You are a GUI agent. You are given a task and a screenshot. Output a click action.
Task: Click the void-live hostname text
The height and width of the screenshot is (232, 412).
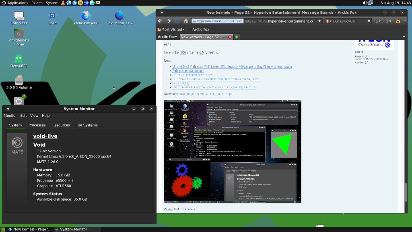pyautogui.click(x=45, y=136)
